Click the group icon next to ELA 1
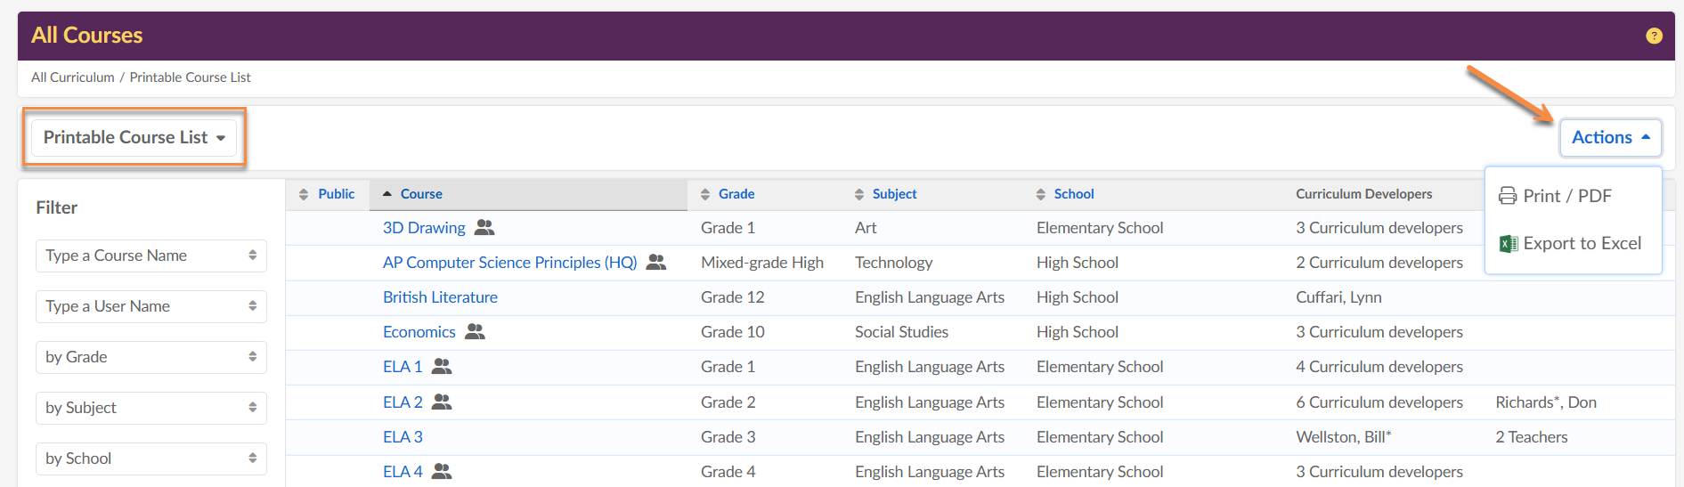The image size is (1684, 487). 442,367
